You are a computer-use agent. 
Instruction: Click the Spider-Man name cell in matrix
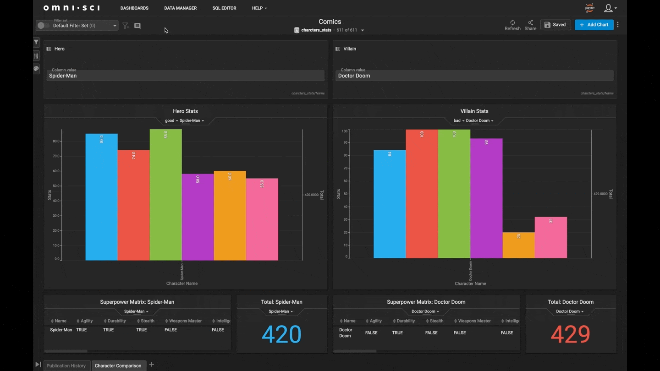pyautogui.click(x=61, y=330)
